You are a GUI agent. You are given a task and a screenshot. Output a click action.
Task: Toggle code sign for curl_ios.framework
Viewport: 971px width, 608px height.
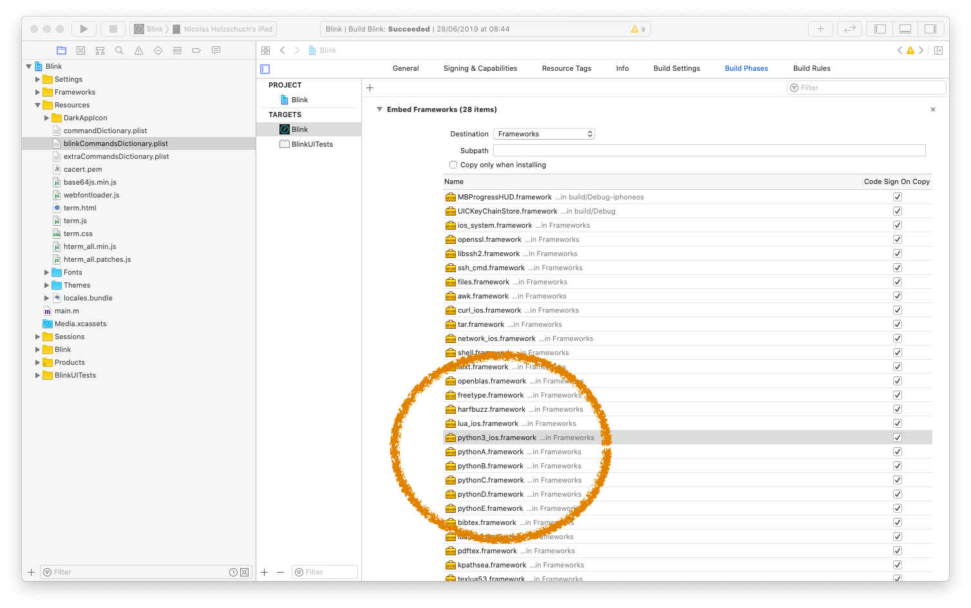point(897,310)
